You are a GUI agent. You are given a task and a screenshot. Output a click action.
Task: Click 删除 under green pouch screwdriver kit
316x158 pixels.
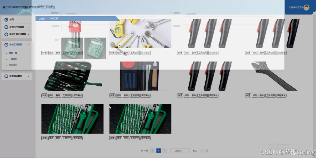(x=58, y=96)
